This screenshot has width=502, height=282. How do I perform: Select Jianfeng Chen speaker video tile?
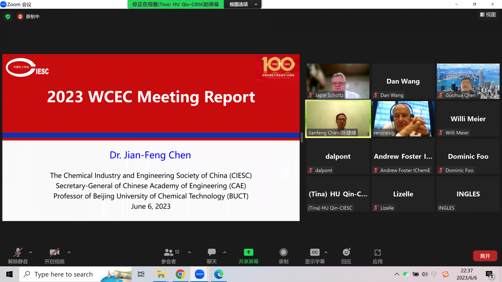(x=338, y=119)
